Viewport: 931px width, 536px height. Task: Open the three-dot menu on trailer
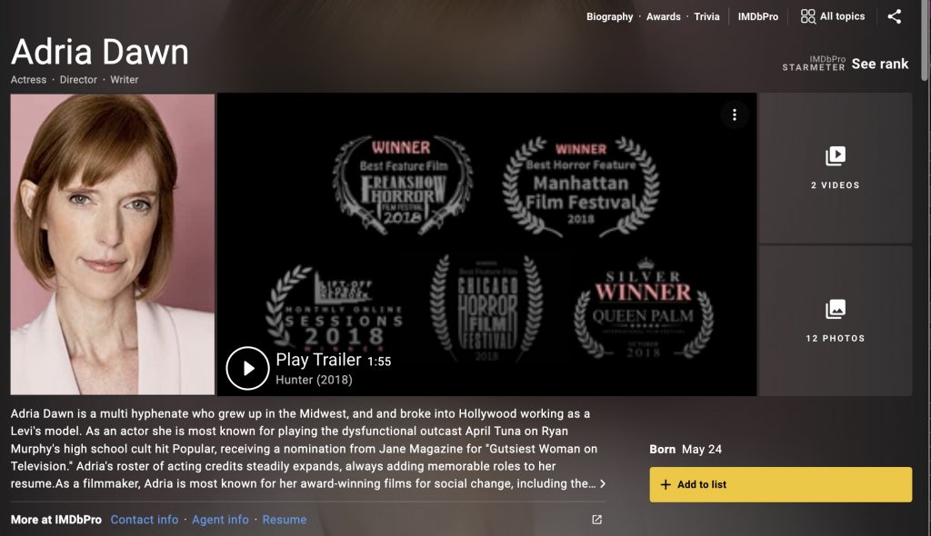click(735, 114)
